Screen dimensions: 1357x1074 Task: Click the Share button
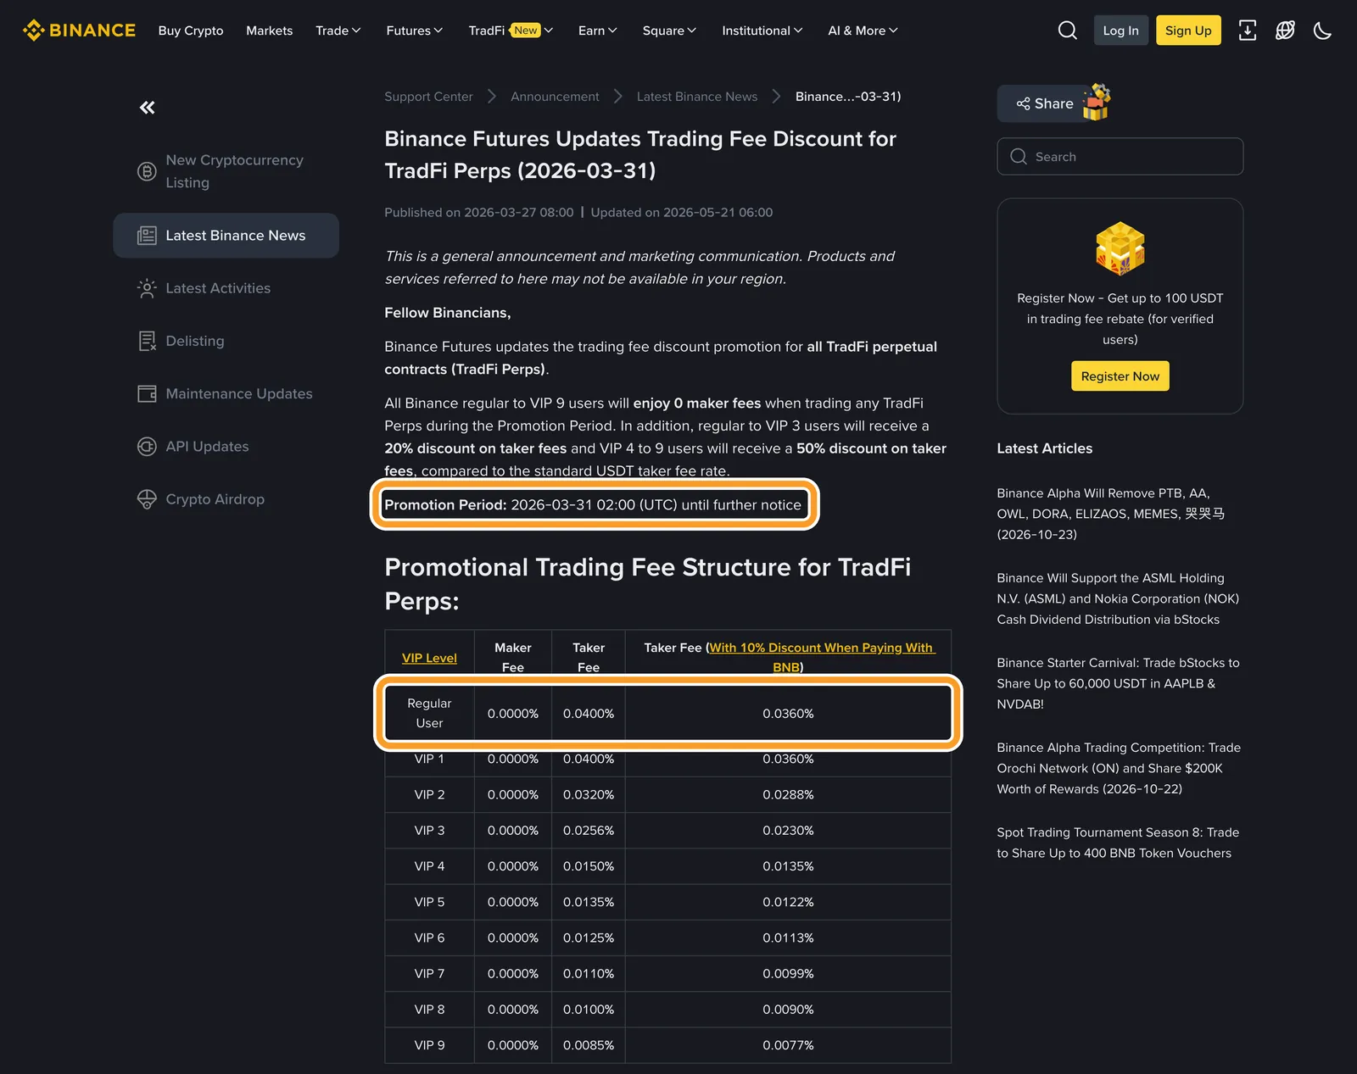click(1045, 103)
